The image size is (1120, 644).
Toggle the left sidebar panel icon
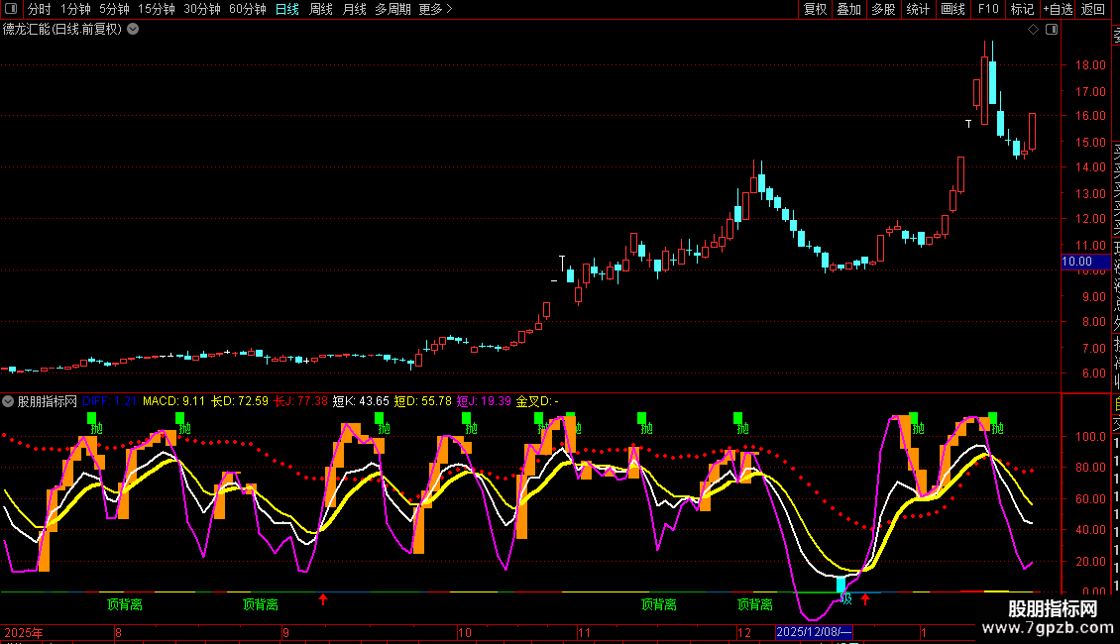tap(11, 9)
